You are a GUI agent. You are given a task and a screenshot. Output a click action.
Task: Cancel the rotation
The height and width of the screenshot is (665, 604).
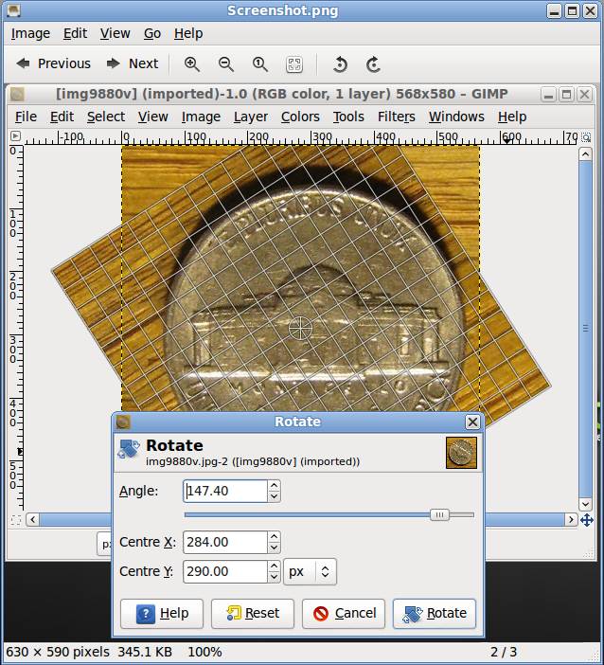pyautogui.click(x=344, y=613)
